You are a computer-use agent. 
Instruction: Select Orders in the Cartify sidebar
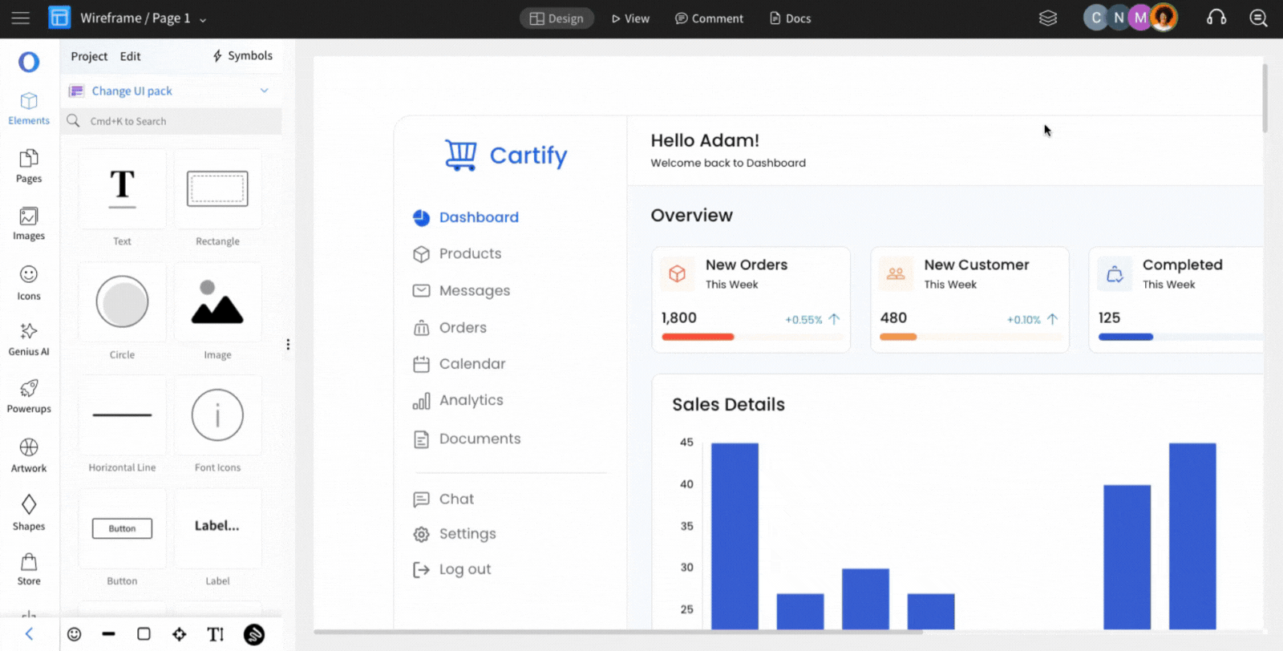[x=450, y=328]
